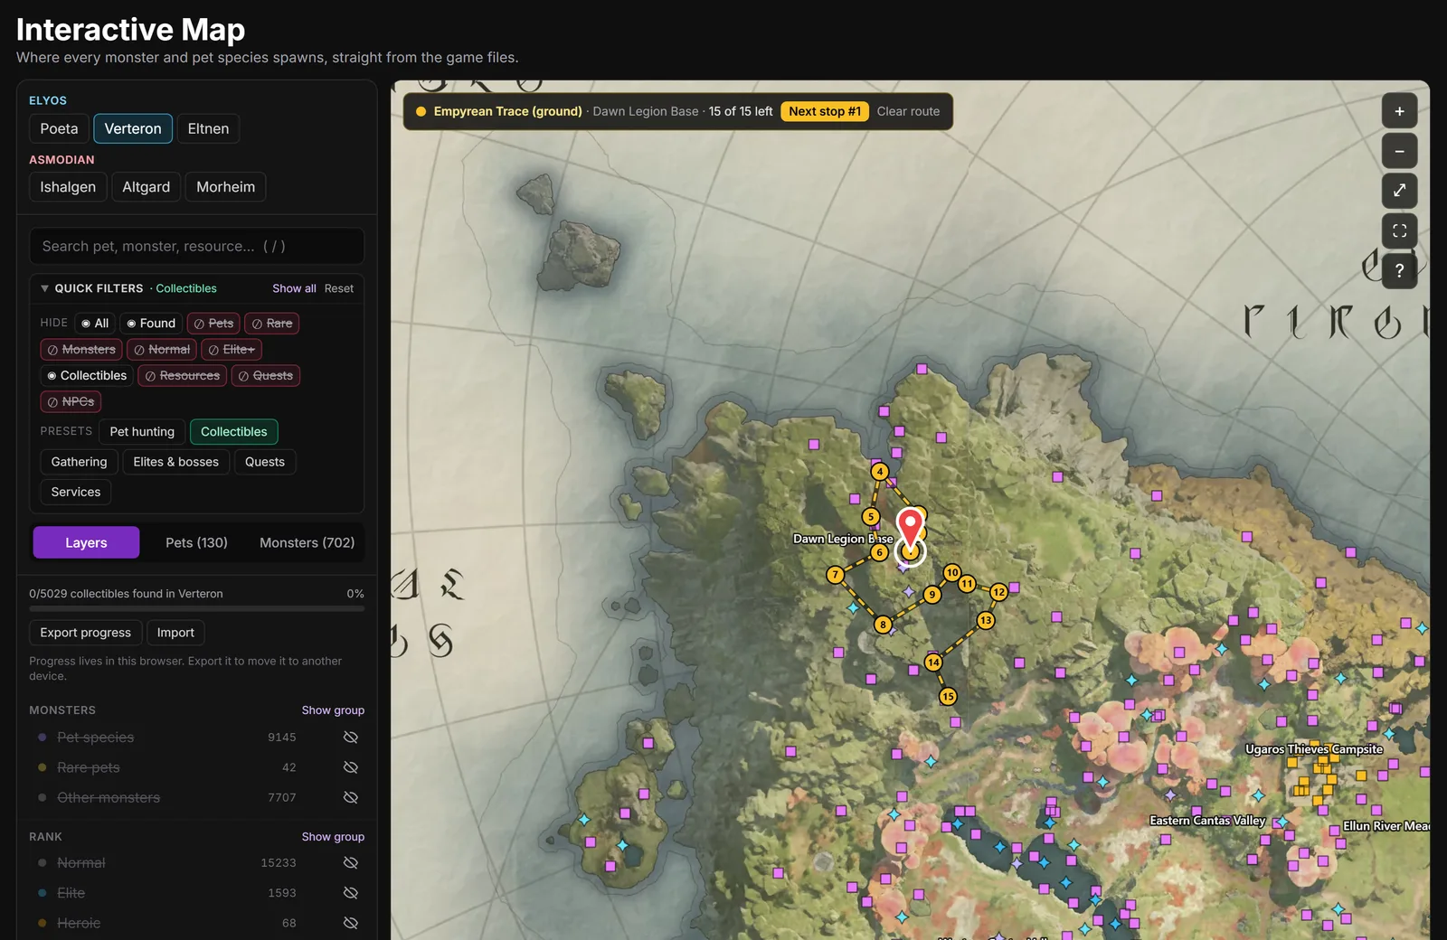Click the expand map diagonal-arrow icon
The image size is (1447, 940).
pyautogui.click(x=1399, y=191)
